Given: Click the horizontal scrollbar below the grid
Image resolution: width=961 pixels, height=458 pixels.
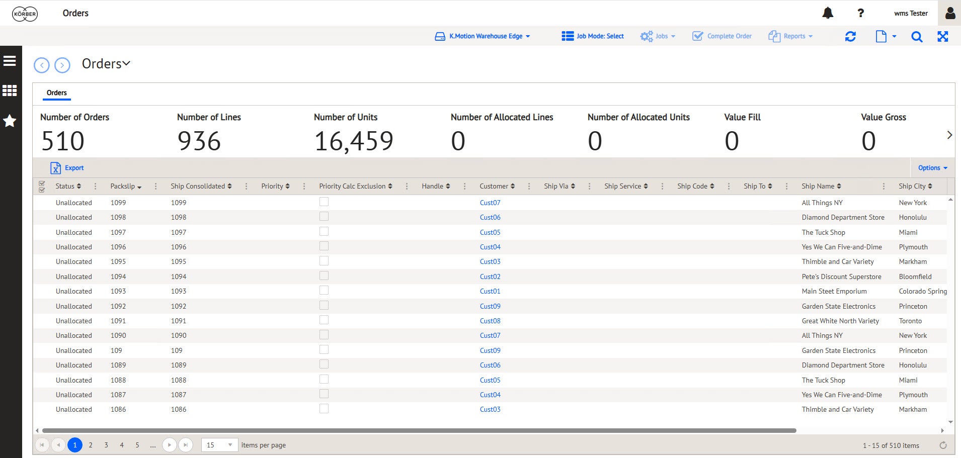Looking at the screenshot, I should (x=419, y=430).
